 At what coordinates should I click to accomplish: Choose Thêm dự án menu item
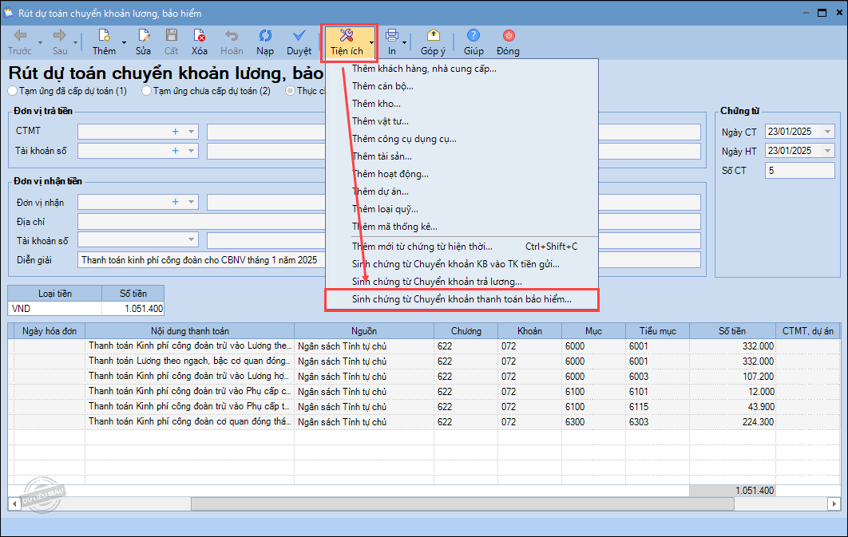point(462,192)
